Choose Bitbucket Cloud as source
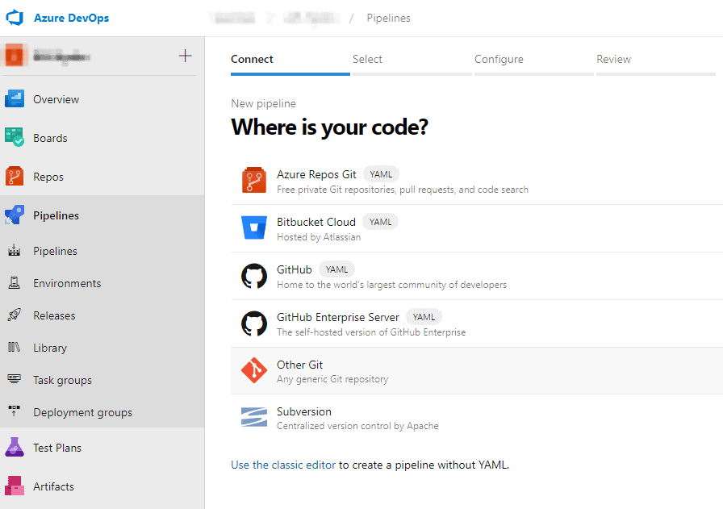 click(x=477, y=228)
